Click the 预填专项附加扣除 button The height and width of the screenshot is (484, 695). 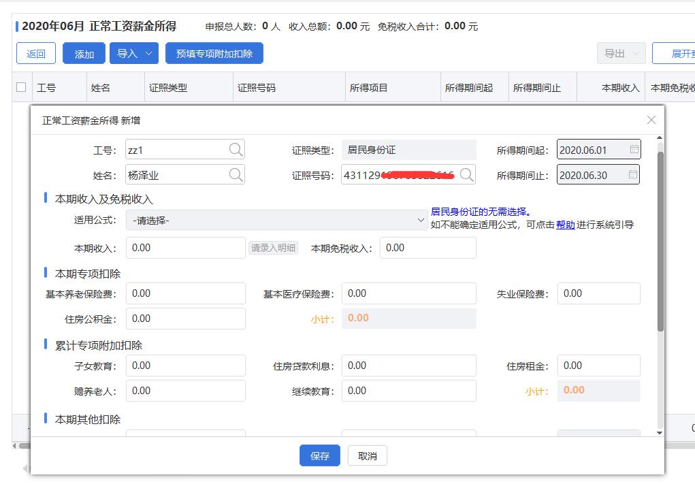tap(214, 54)
